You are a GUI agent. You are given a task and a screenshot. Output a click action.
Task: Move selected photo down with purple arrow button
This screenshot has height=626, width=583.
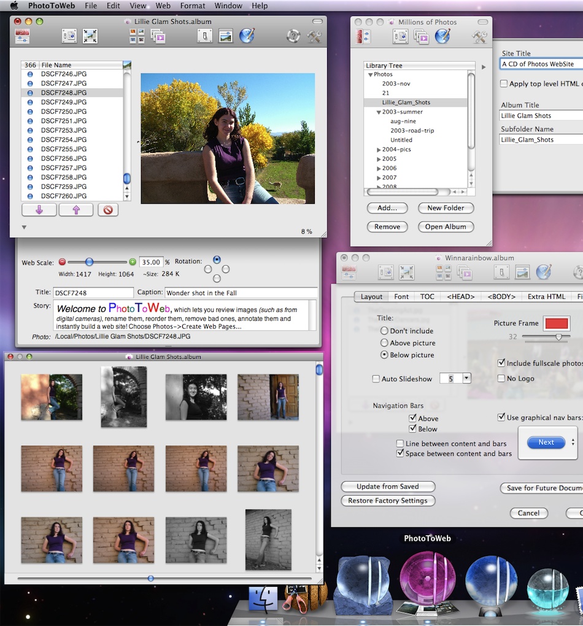click(39, 210)
